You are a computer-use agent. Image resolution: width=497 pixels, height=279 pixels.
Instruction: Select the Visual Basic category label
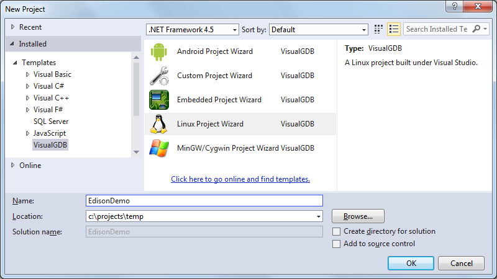point(52,74)
